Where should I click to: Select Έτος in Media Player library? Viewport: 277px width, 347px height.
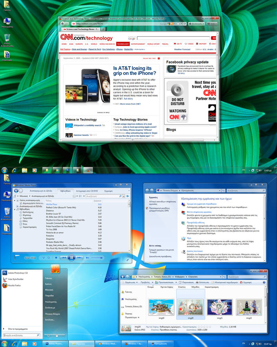click(x=25, y=224)
